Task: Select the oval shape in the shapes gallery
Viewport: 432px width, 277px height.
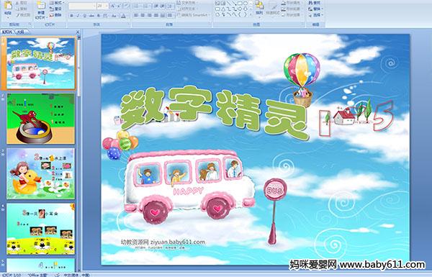Action: point(246,4)
